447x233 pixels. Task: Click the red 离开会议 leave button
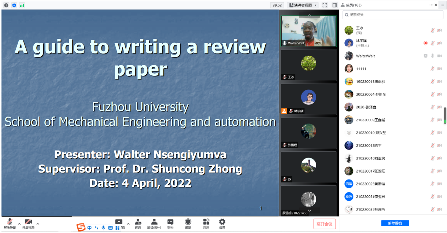point(324,224)
